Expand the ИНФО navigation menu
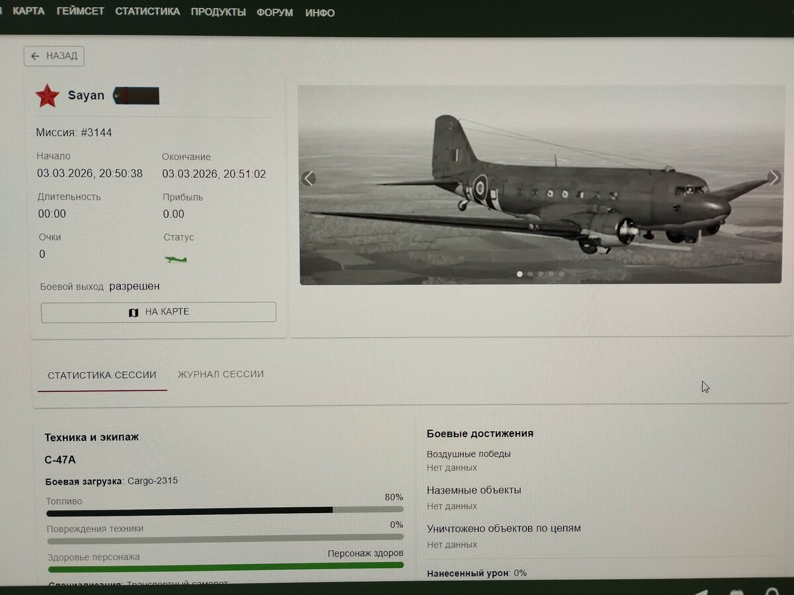 [x=320, y=13]
